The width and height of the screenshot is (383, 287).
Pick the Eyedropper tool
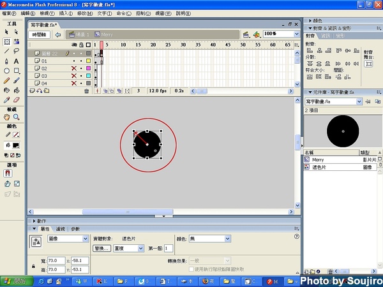pyautogui.click(x=6, y=99)
